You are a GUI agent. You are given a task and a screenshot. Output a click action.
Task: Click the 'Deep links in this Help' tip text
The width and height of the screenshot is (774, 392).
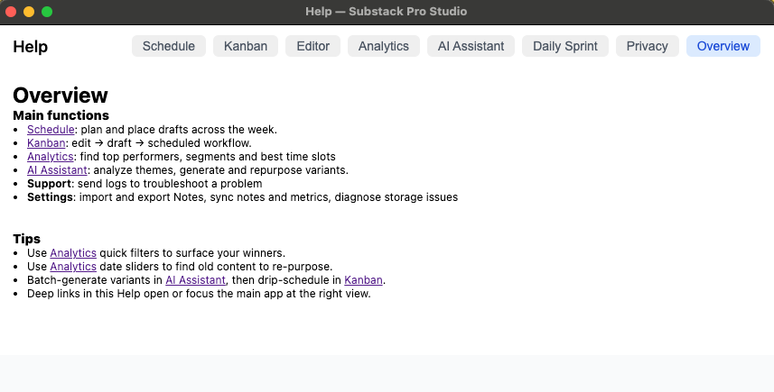(199, 294)
